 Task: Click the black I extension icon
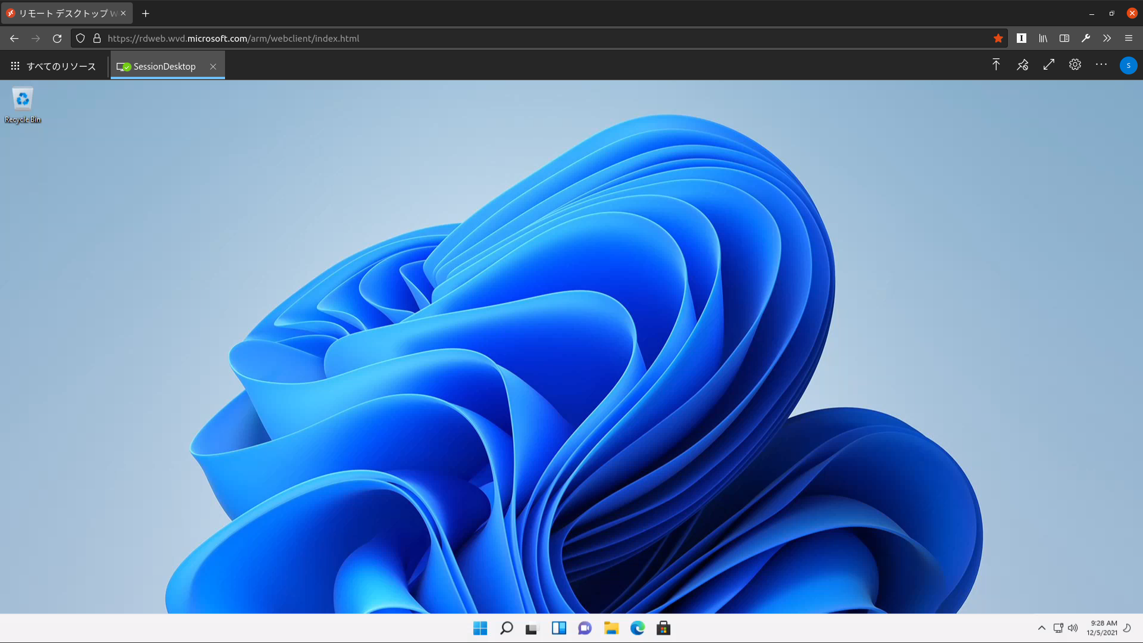[x=1022, y=38]
